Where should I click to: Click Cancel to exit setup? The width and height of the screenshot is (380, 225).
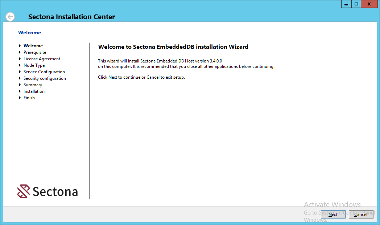[x=361, y=214]
